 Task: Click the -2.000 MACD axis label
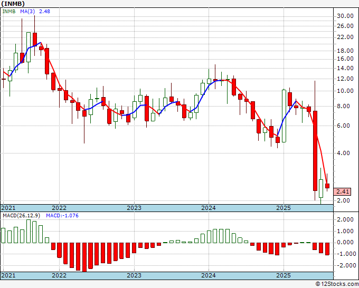[345, 265]
